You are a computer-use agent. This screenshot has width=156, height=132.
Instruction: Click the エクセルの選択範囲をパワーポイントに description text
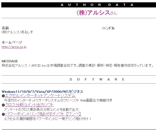(47, 119)
